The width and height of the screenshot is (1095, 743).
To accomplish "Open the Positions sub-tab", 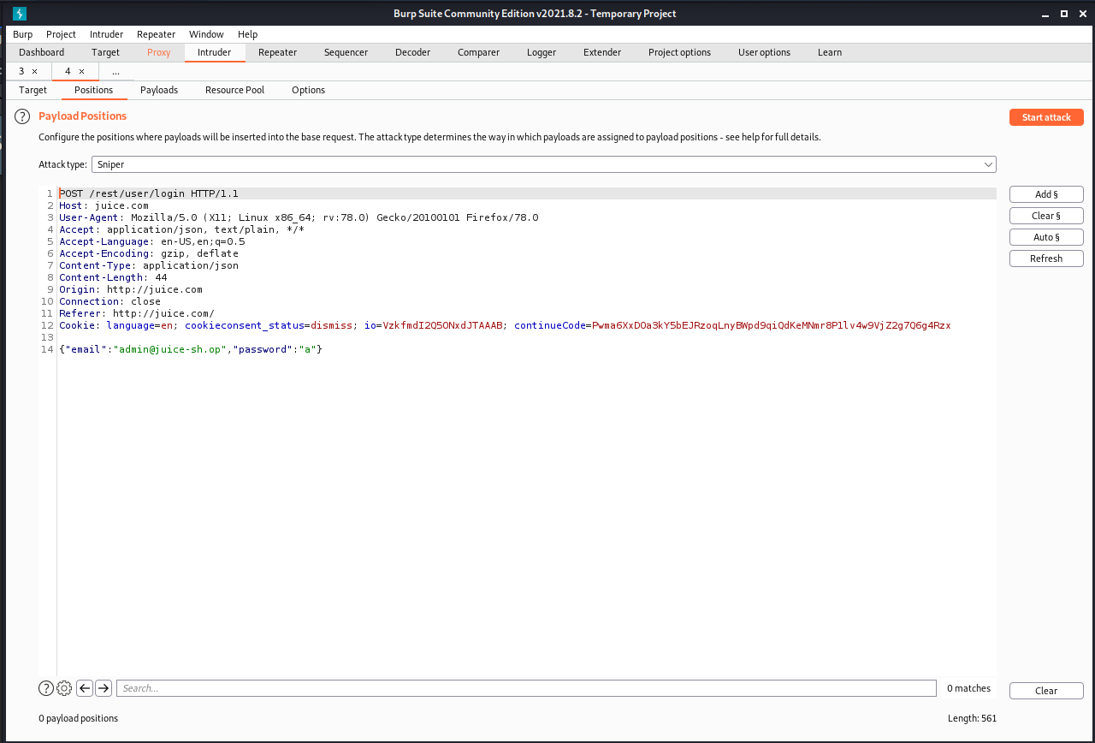I will point(93,90).
